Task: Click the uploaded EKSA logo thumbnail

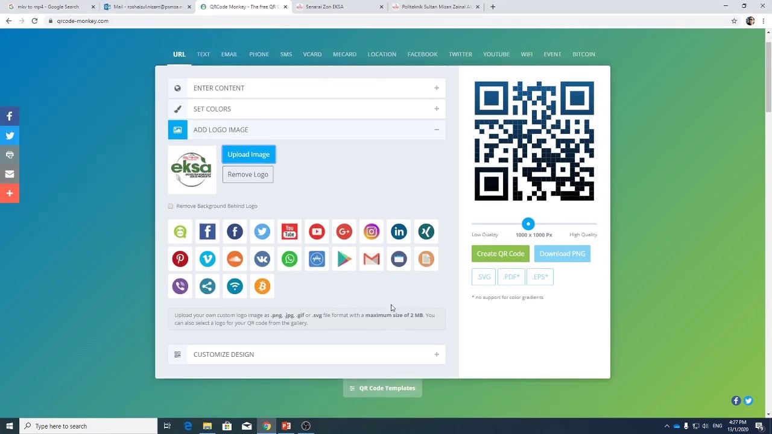Action: (x=192, y=170)
